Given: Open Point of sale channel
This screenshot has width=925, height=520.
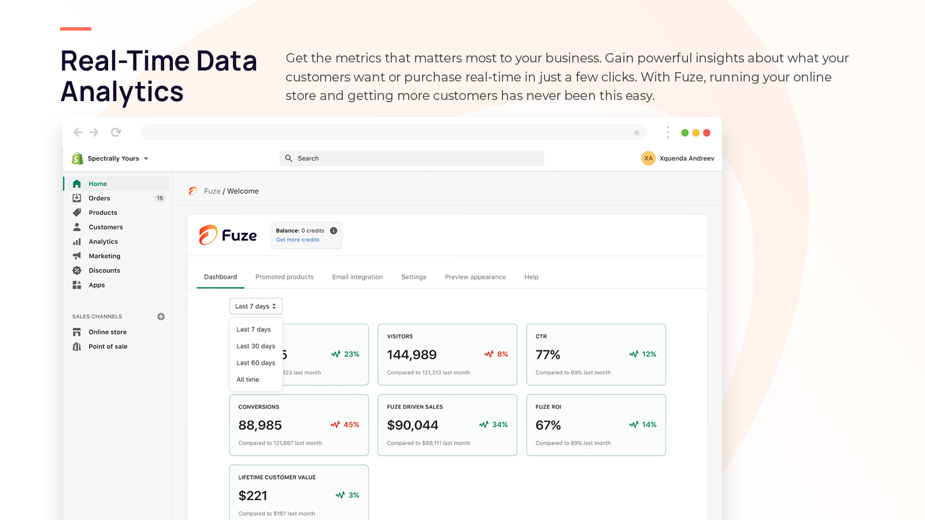Looking at the screenshot, I should (108, 346).
